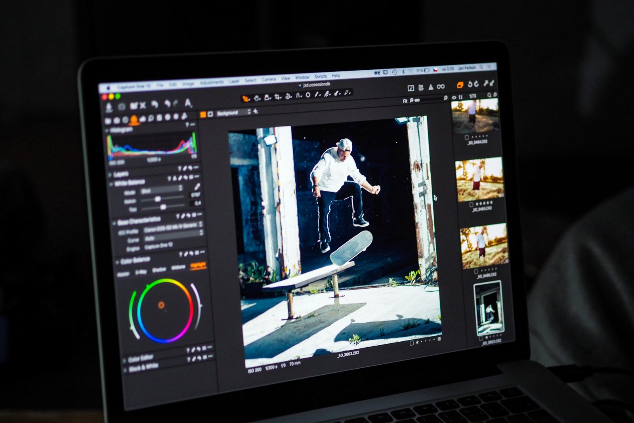Toggle proofing glasses icon
The image size is (634, 423).
(x=441, y=86)
